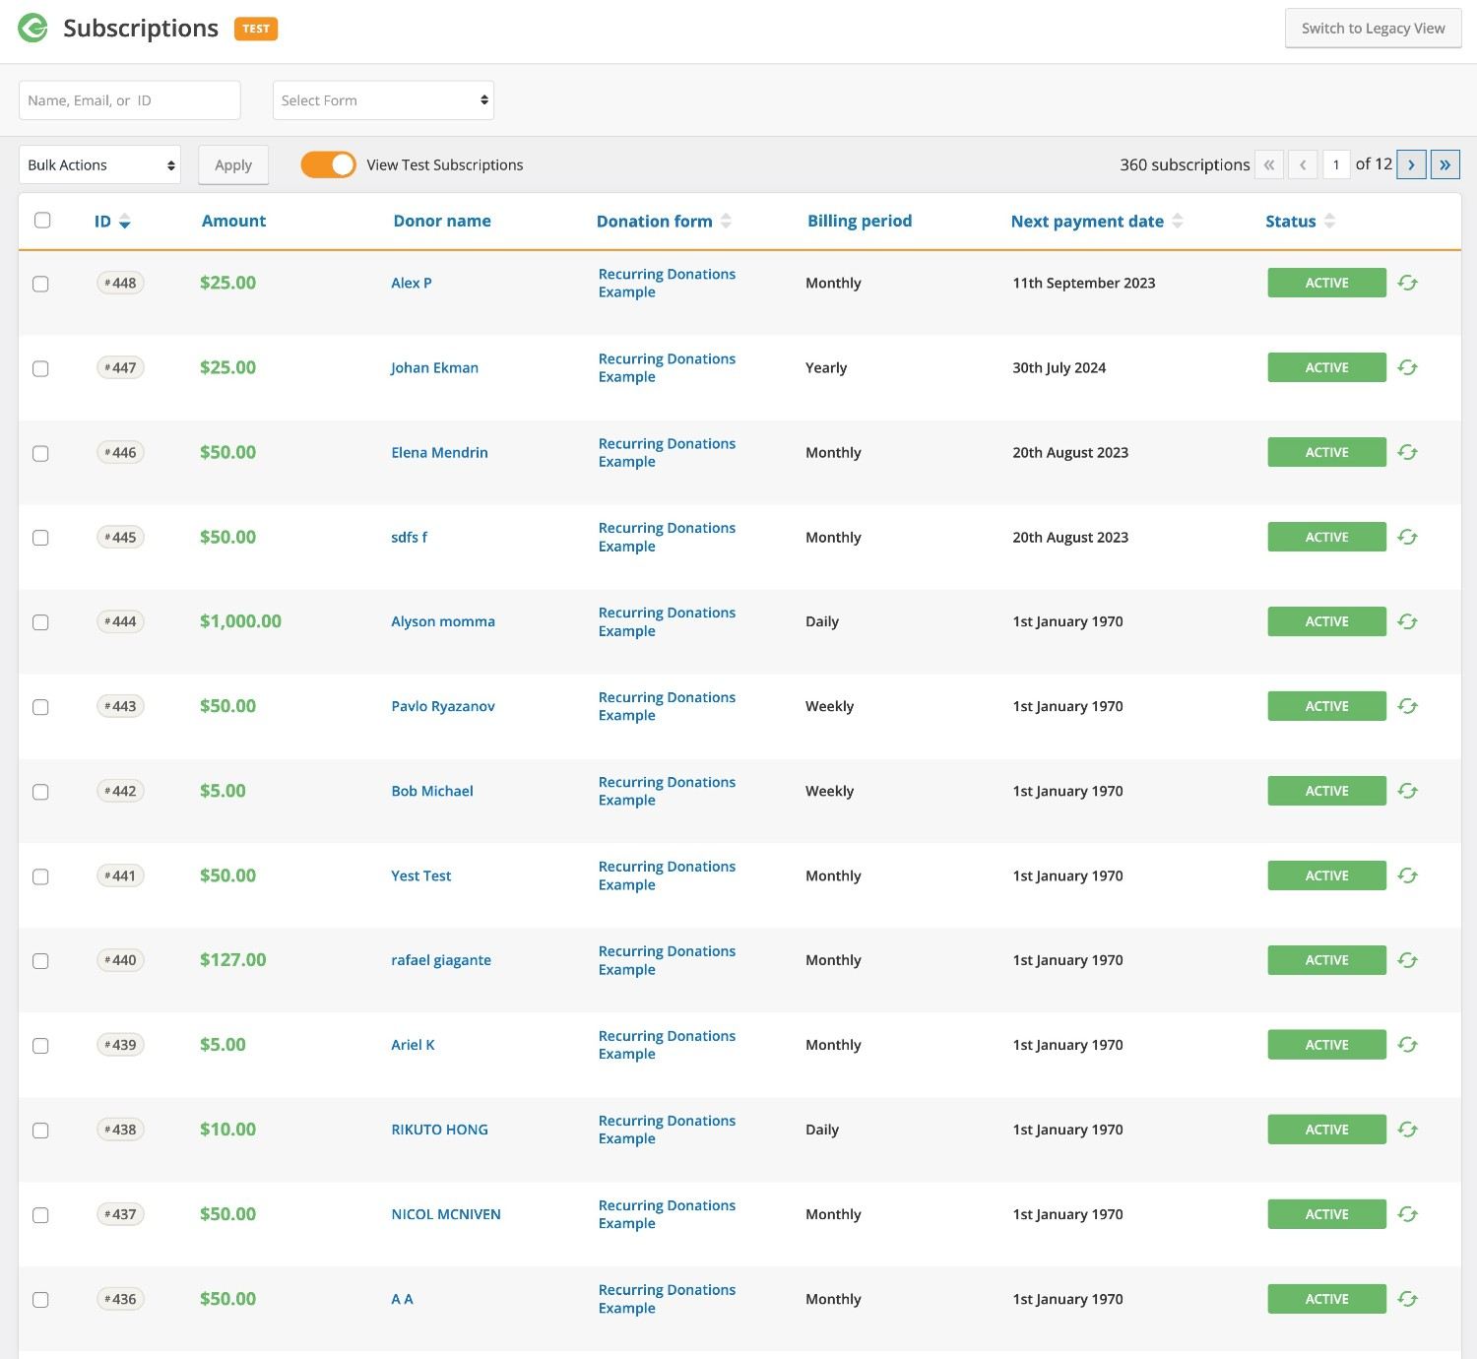Viewport: 1477px width, 1359px height.
Task: Click the recurring icon for subscription #448
Action: pyautogui.click(x=1407, y=284)
